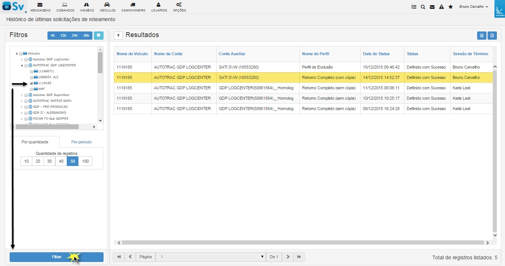
Task: Open the Caminhoneiro menu
Action: click(133, 7)
